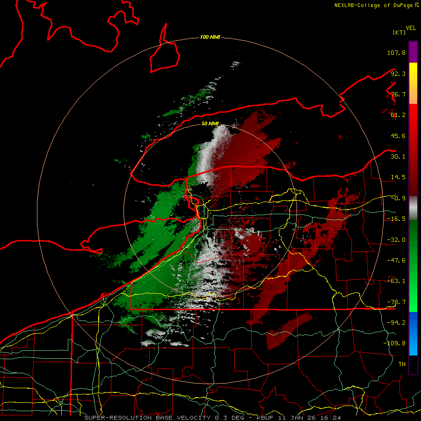Click the [KT] units label

coord(399,32)
